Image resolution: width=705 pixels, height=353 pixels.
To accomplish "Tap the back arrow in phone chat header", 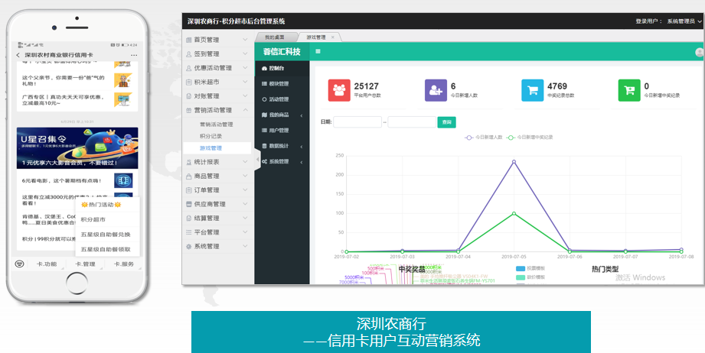I will pos(18,55).
